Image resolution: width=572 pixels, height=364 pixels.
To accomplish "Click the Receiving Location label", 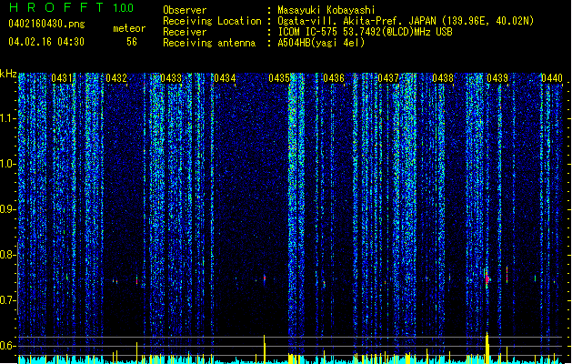I will [212, 21].
